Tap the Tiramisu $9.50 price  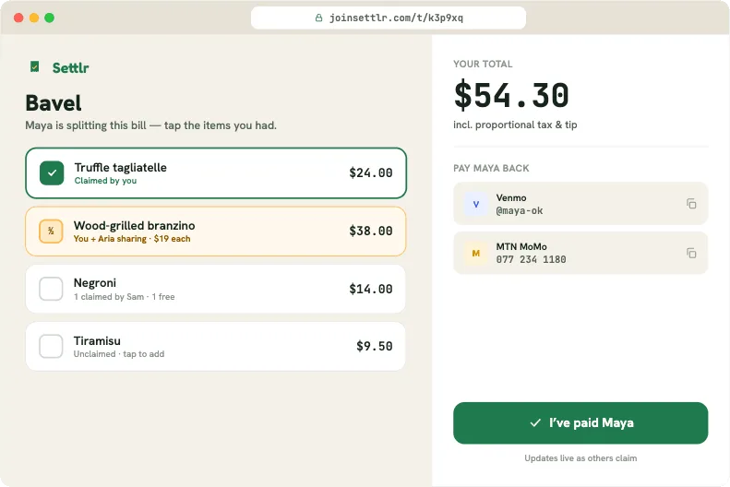[x=375, y=346]
